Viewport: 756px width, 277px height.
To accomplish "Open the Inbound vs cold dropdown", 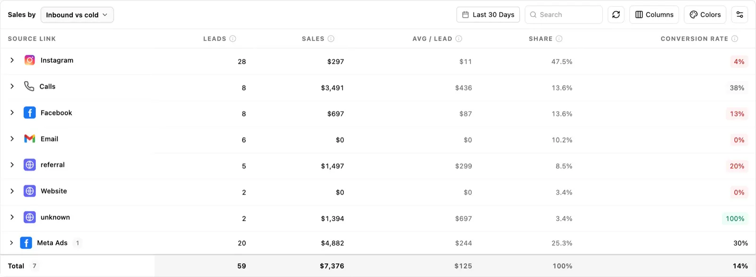I will [77, 15].
